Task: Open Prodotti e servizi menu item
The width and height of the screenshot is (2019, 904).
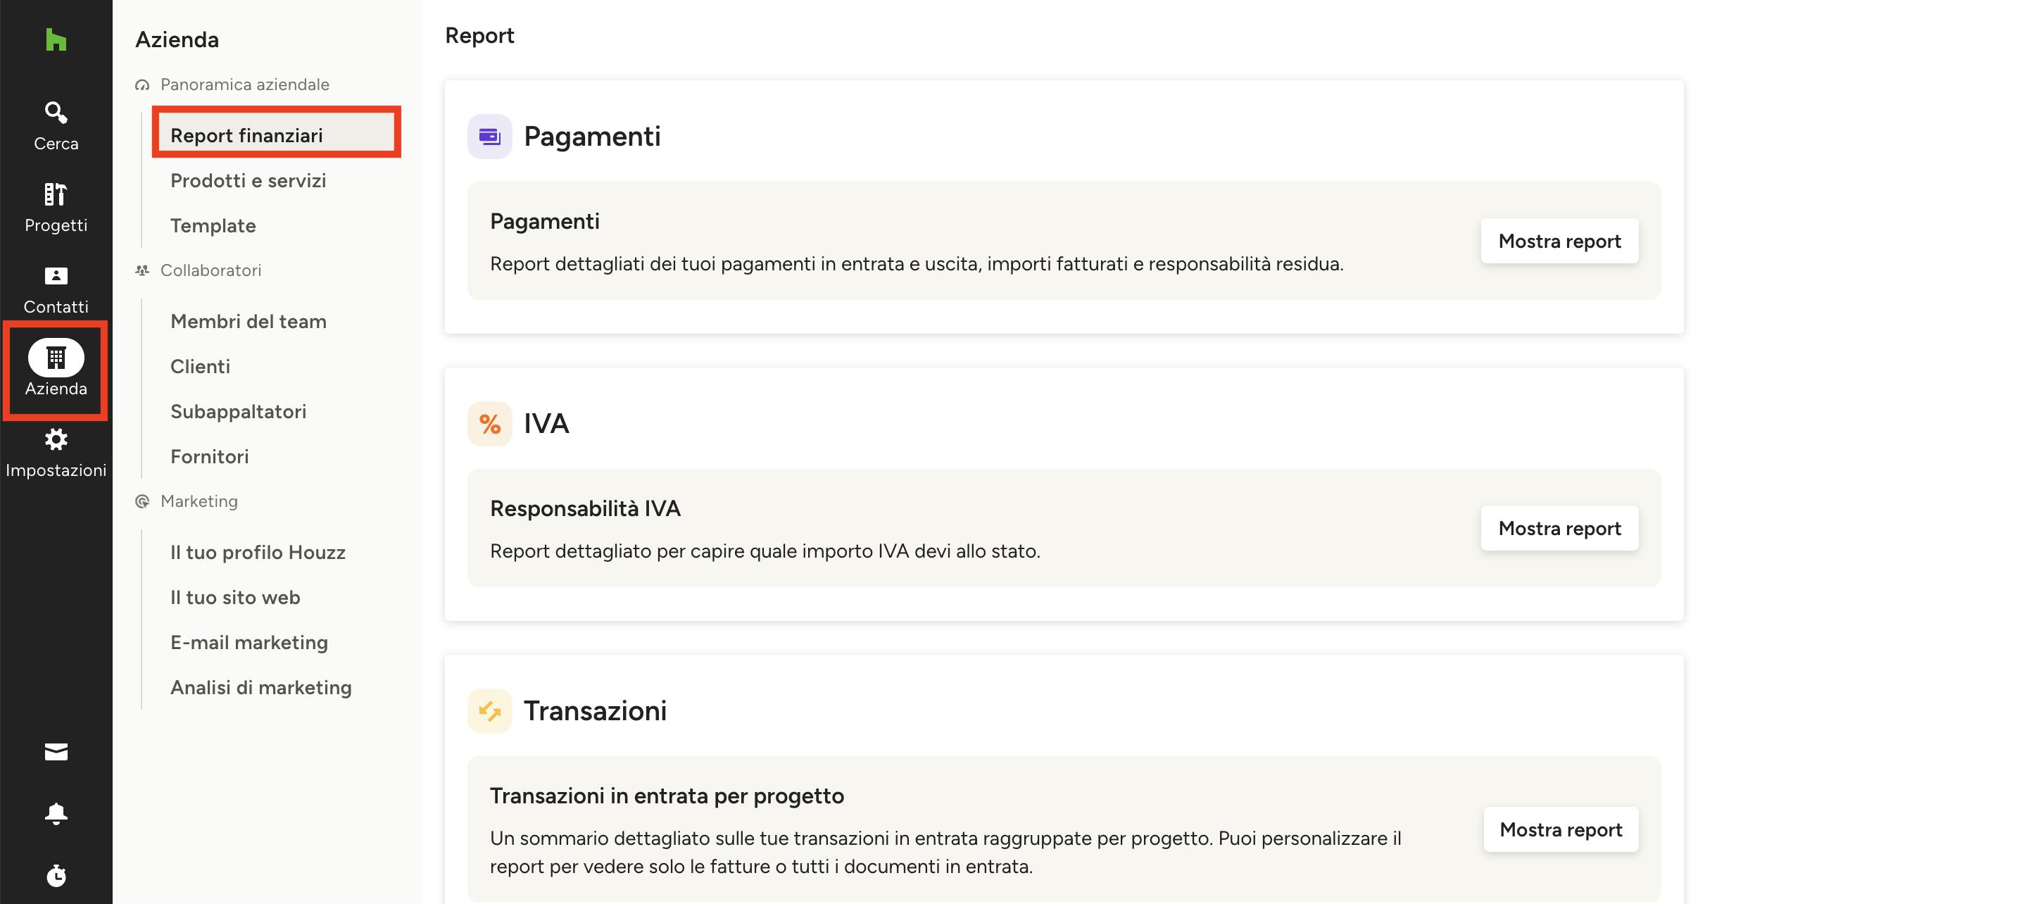Action: click(248, 180)
